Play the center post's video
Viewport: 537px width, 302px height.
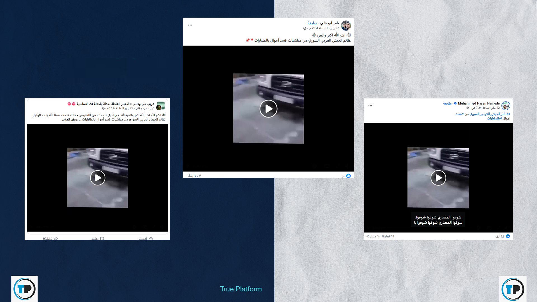pos(268,109)
